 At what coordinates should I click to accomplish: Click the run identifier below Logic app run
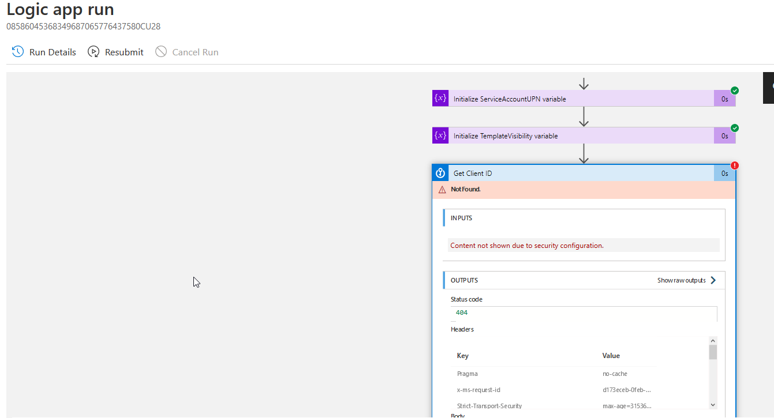tap(83, 26)
